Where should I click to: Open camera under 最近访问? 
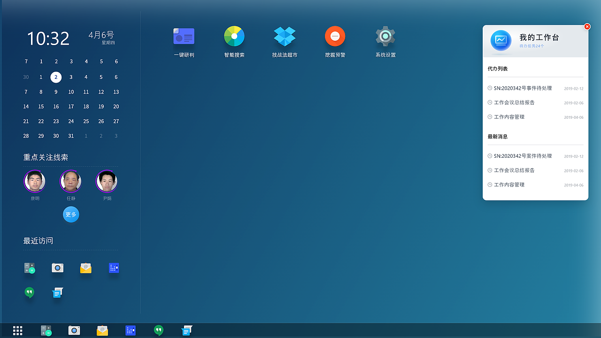pos(57,268)
